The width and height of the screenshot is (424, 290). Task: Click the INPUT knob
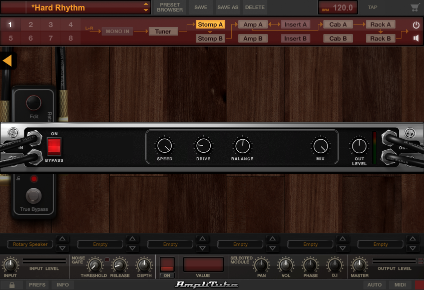tap(11, 265)
